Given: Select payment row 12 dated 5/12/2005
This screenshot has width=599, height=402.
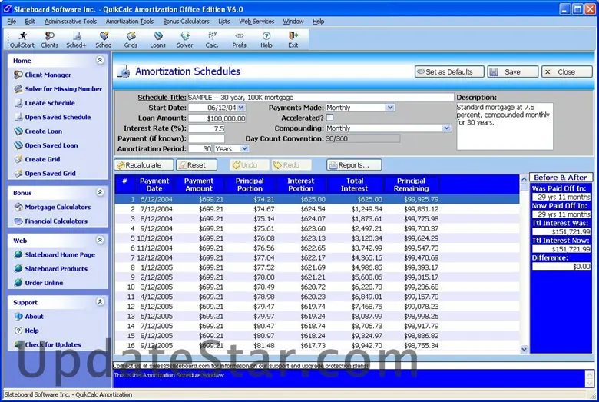Looking at the screenshot, I should (317, 307).
